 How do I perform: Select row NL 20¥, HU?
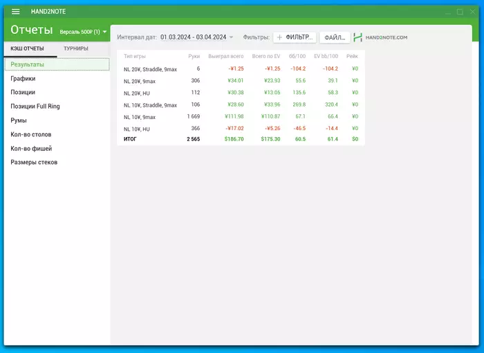click(241, 93)
